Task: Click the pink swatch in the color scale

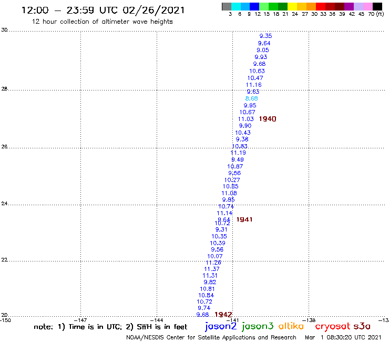Action: click(367, 6)
